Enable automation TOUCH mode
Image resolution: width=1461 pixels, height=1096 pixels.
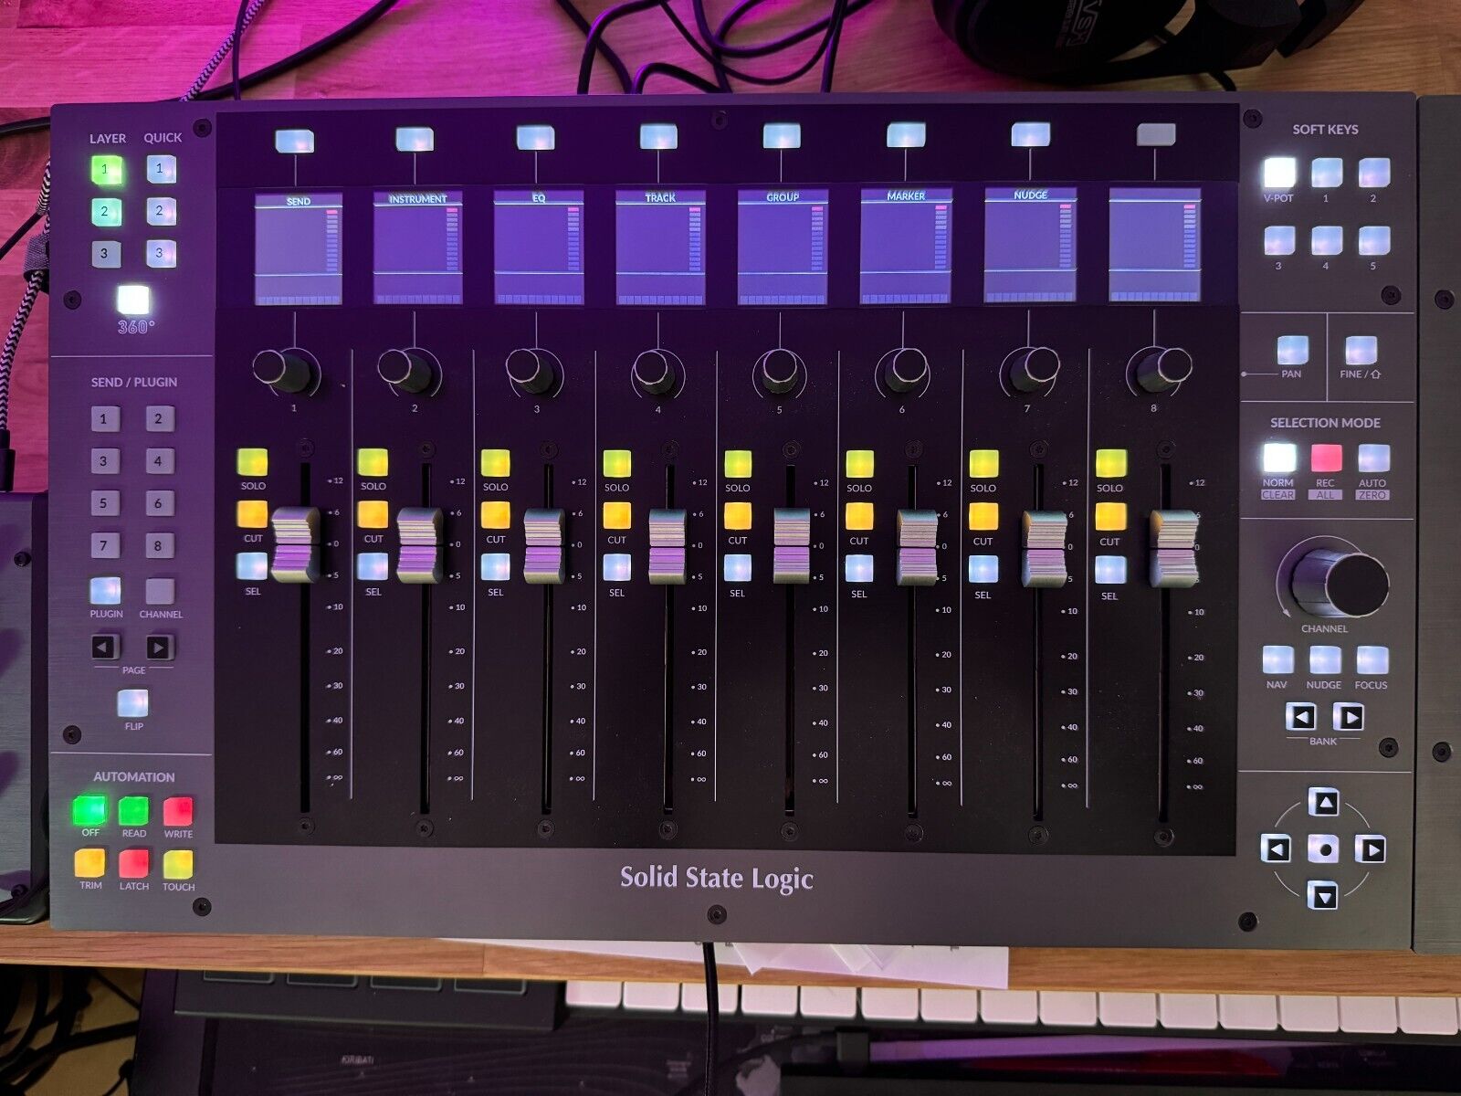click(x=178, y=864)
